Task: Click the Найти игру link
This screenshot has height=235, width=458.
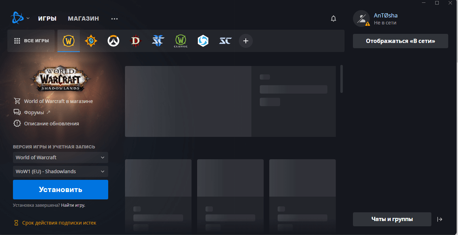Action: [73, 205]
